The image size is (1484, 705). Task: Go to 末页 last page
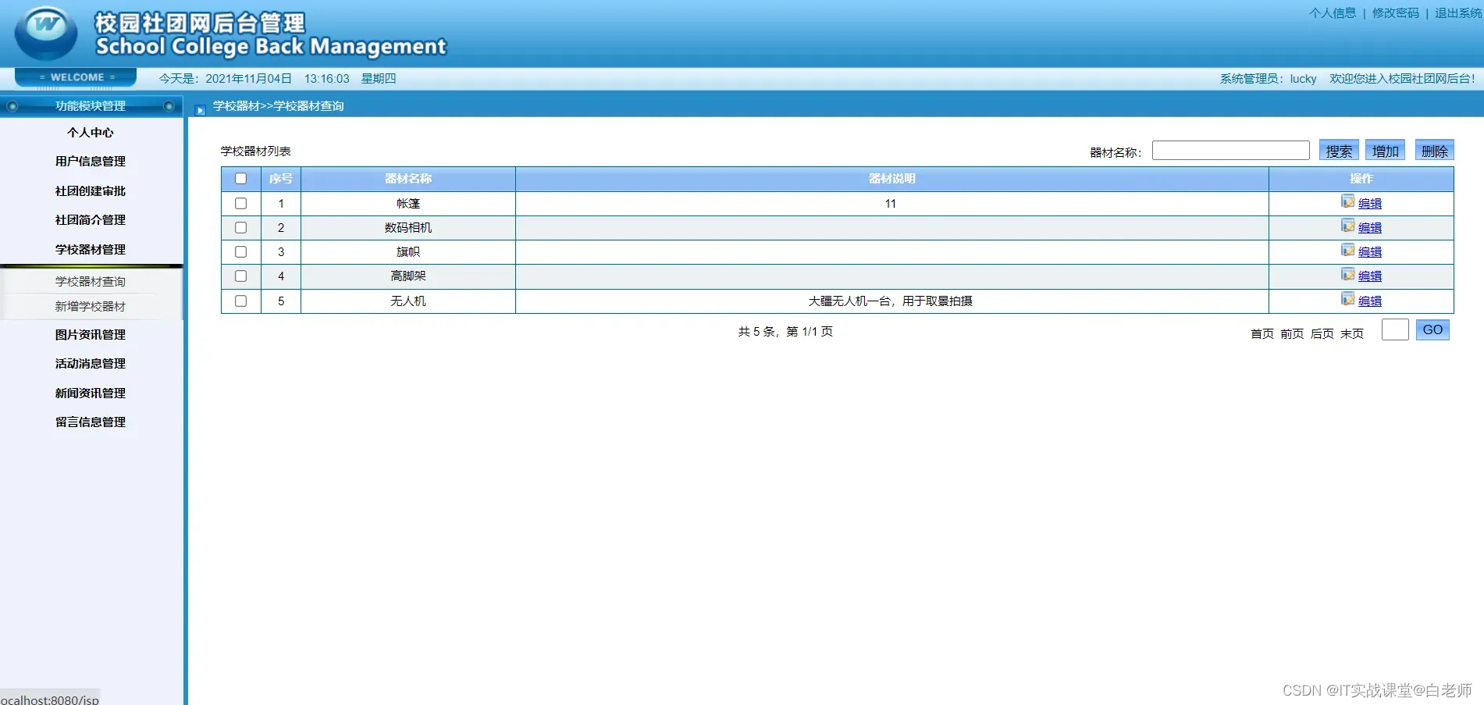pyautogui.click(x=1352, y=333)
